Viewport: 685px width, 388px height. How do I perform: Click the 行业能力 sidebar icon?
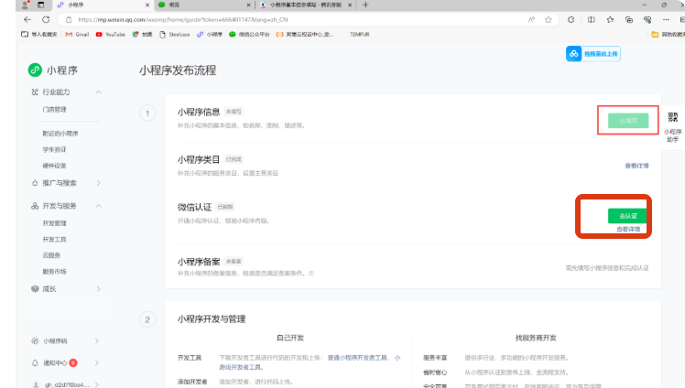[x=35, y=92]
